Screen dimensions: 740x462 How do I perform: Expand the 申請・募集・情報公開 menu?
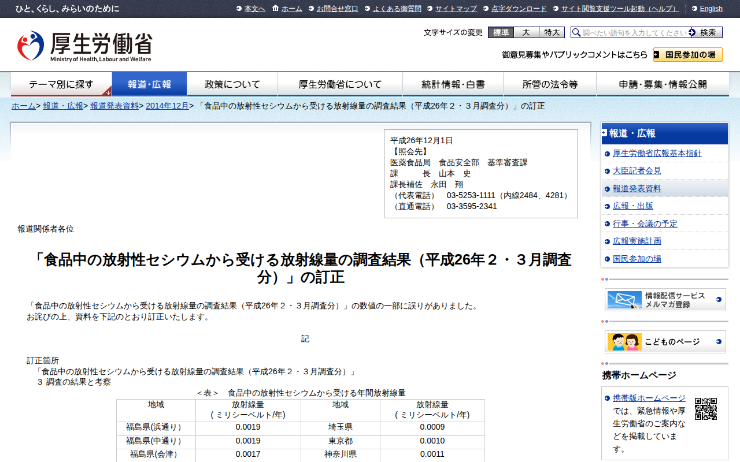click(663, 84)
